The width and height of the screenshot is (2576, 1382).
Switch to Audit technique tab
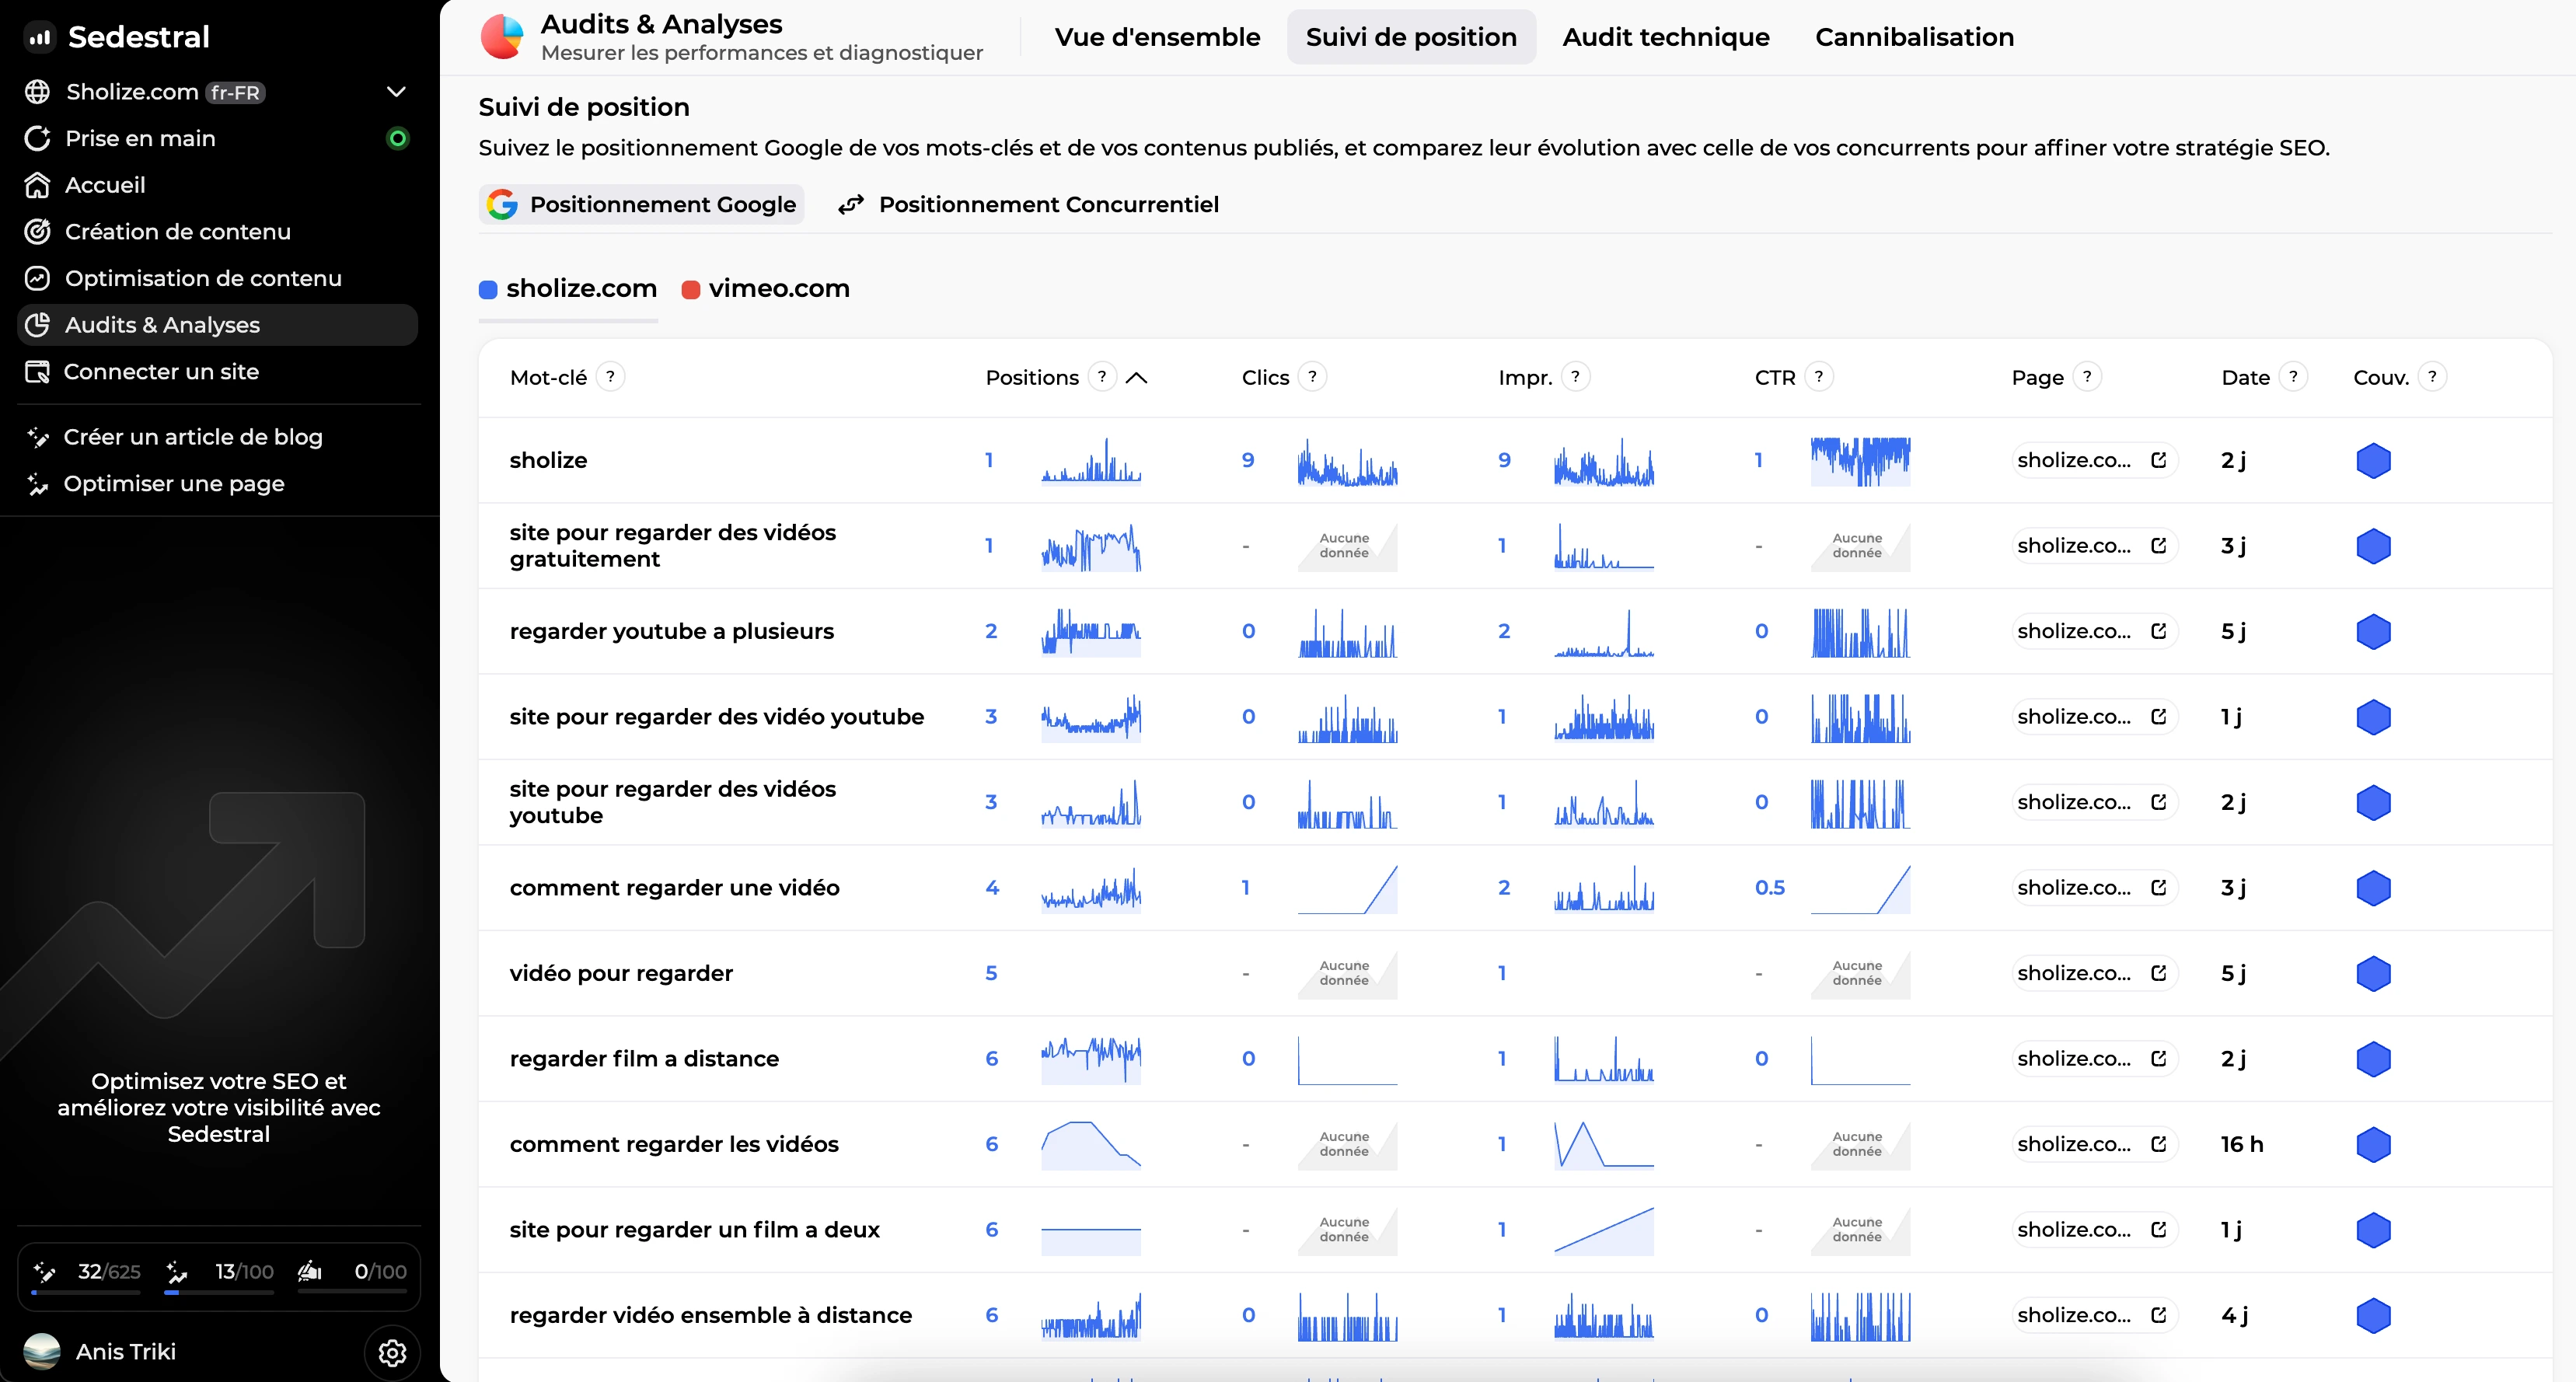[1666, 37]
